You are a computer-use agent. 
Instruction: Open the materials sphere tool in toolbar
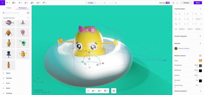click(32, 3)
